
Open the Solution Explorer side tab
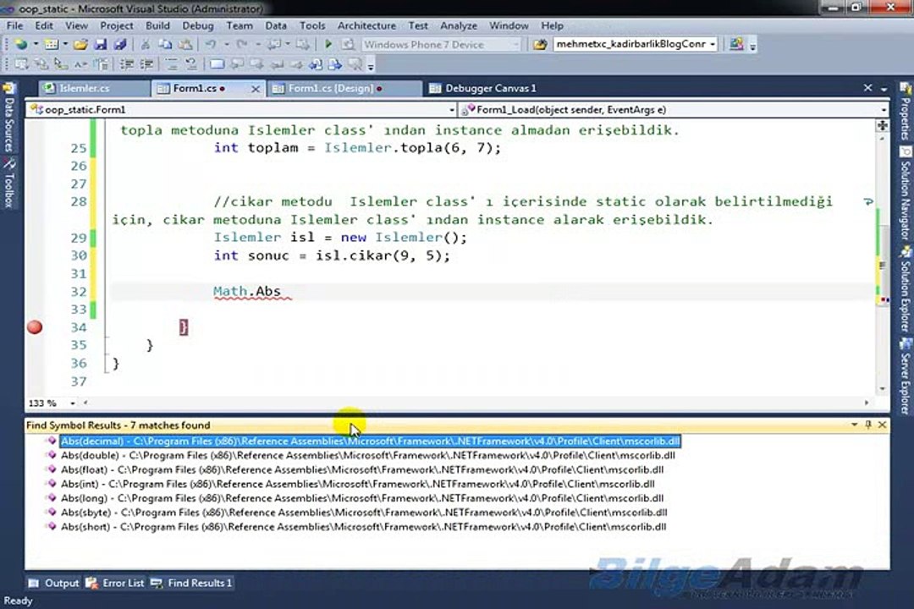906,288
